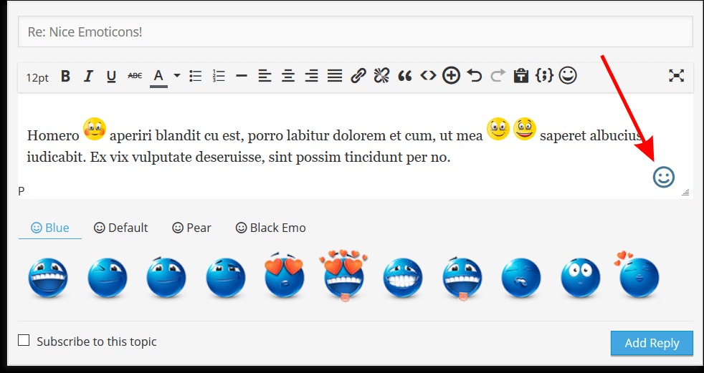Click the strikethrough ABC icon

pyautogui.click(x=135, y=76)
